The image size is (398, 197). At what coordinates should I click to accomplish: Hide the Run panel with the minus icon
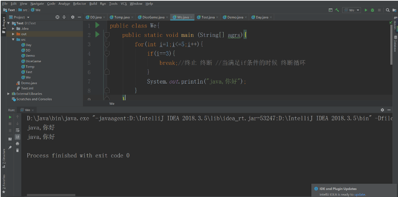coord(389,110)
